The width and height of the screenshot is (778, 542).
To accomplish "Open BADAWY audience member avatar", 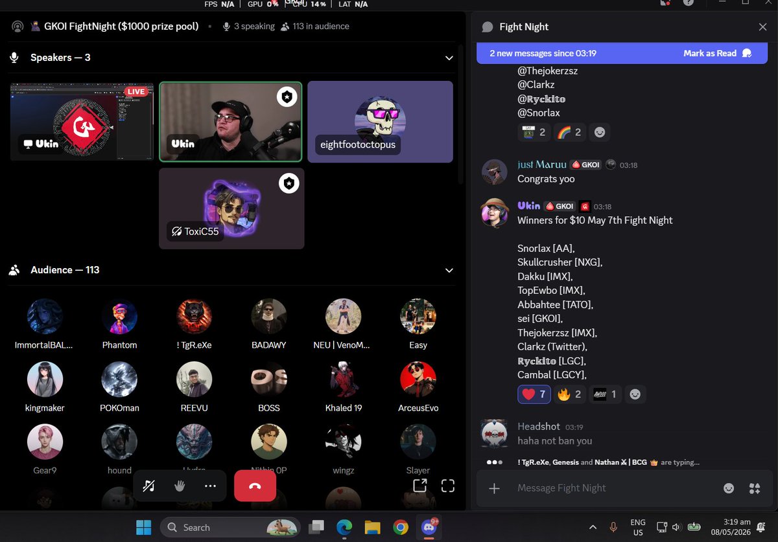I will 269,317.
